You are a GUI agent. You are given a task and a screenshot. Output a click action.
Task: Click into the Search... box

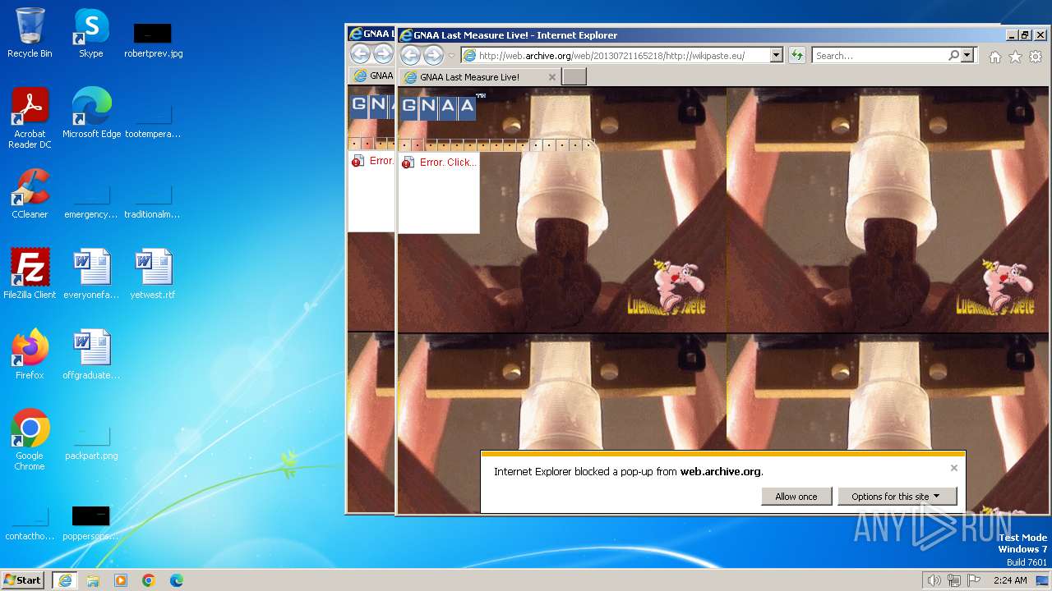[879, 56]
